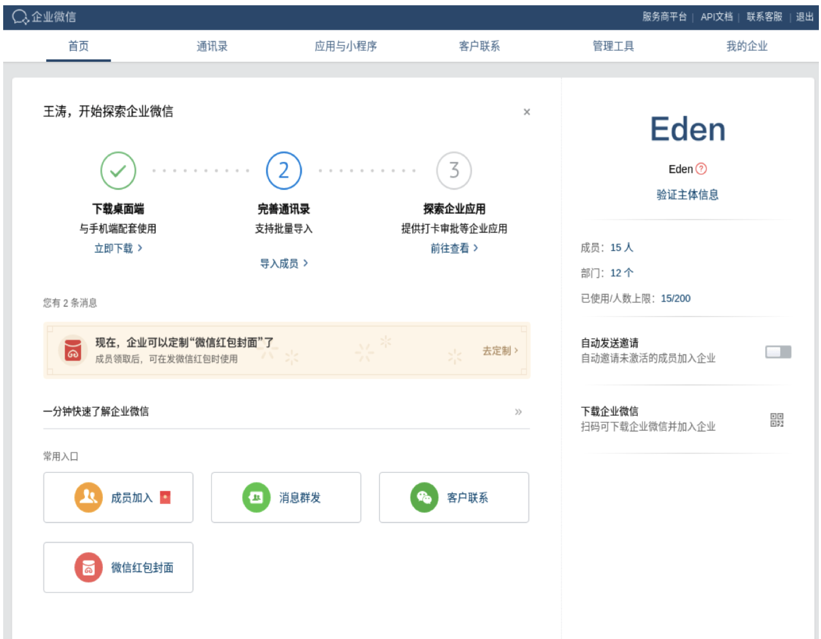
Task: Click the question mark next to Eden
Action: point(701,169)
